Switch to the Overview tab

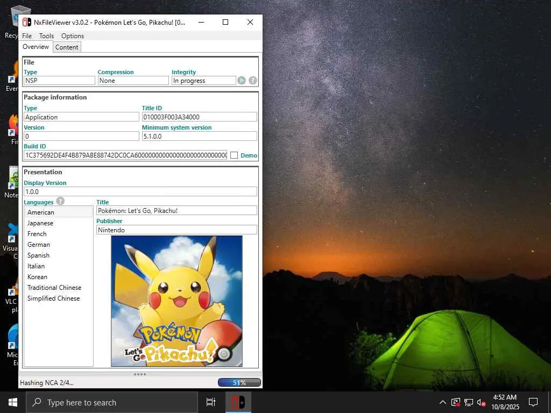(36, 47)
